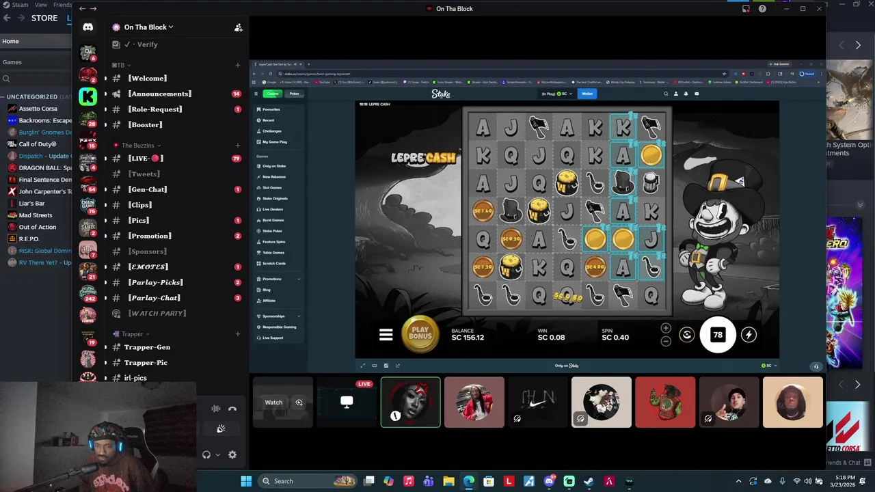The height and width of the screenshot is (492, 875).
Task: Click the Stake Poker tab
Action: (294, 94)
